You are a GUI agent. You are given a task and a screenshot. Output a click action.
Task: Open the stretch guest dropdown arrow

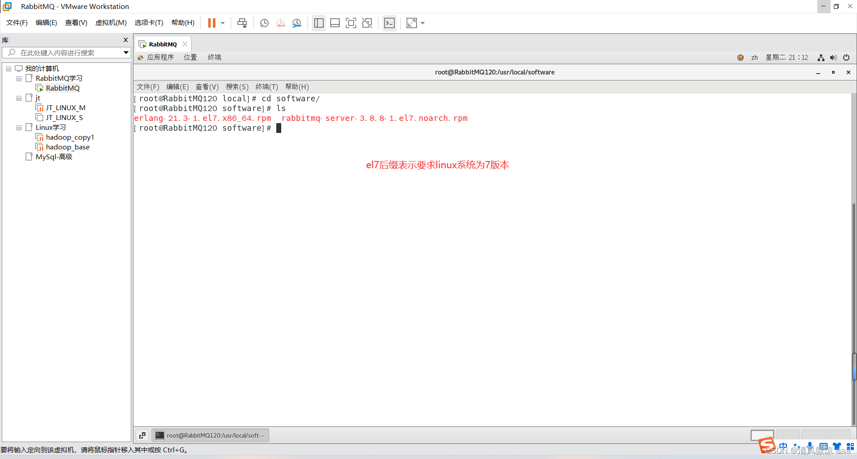coord(423,23)
